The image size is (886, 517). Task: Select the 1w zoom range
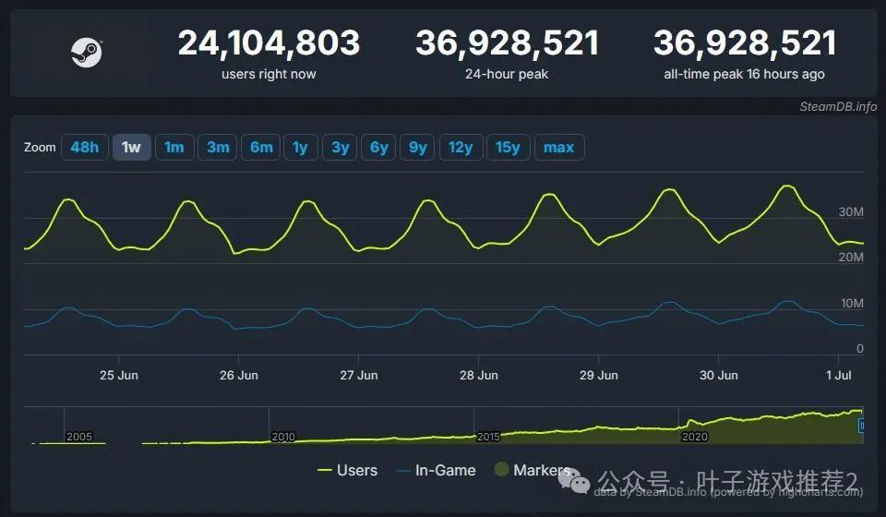point(132,148)
